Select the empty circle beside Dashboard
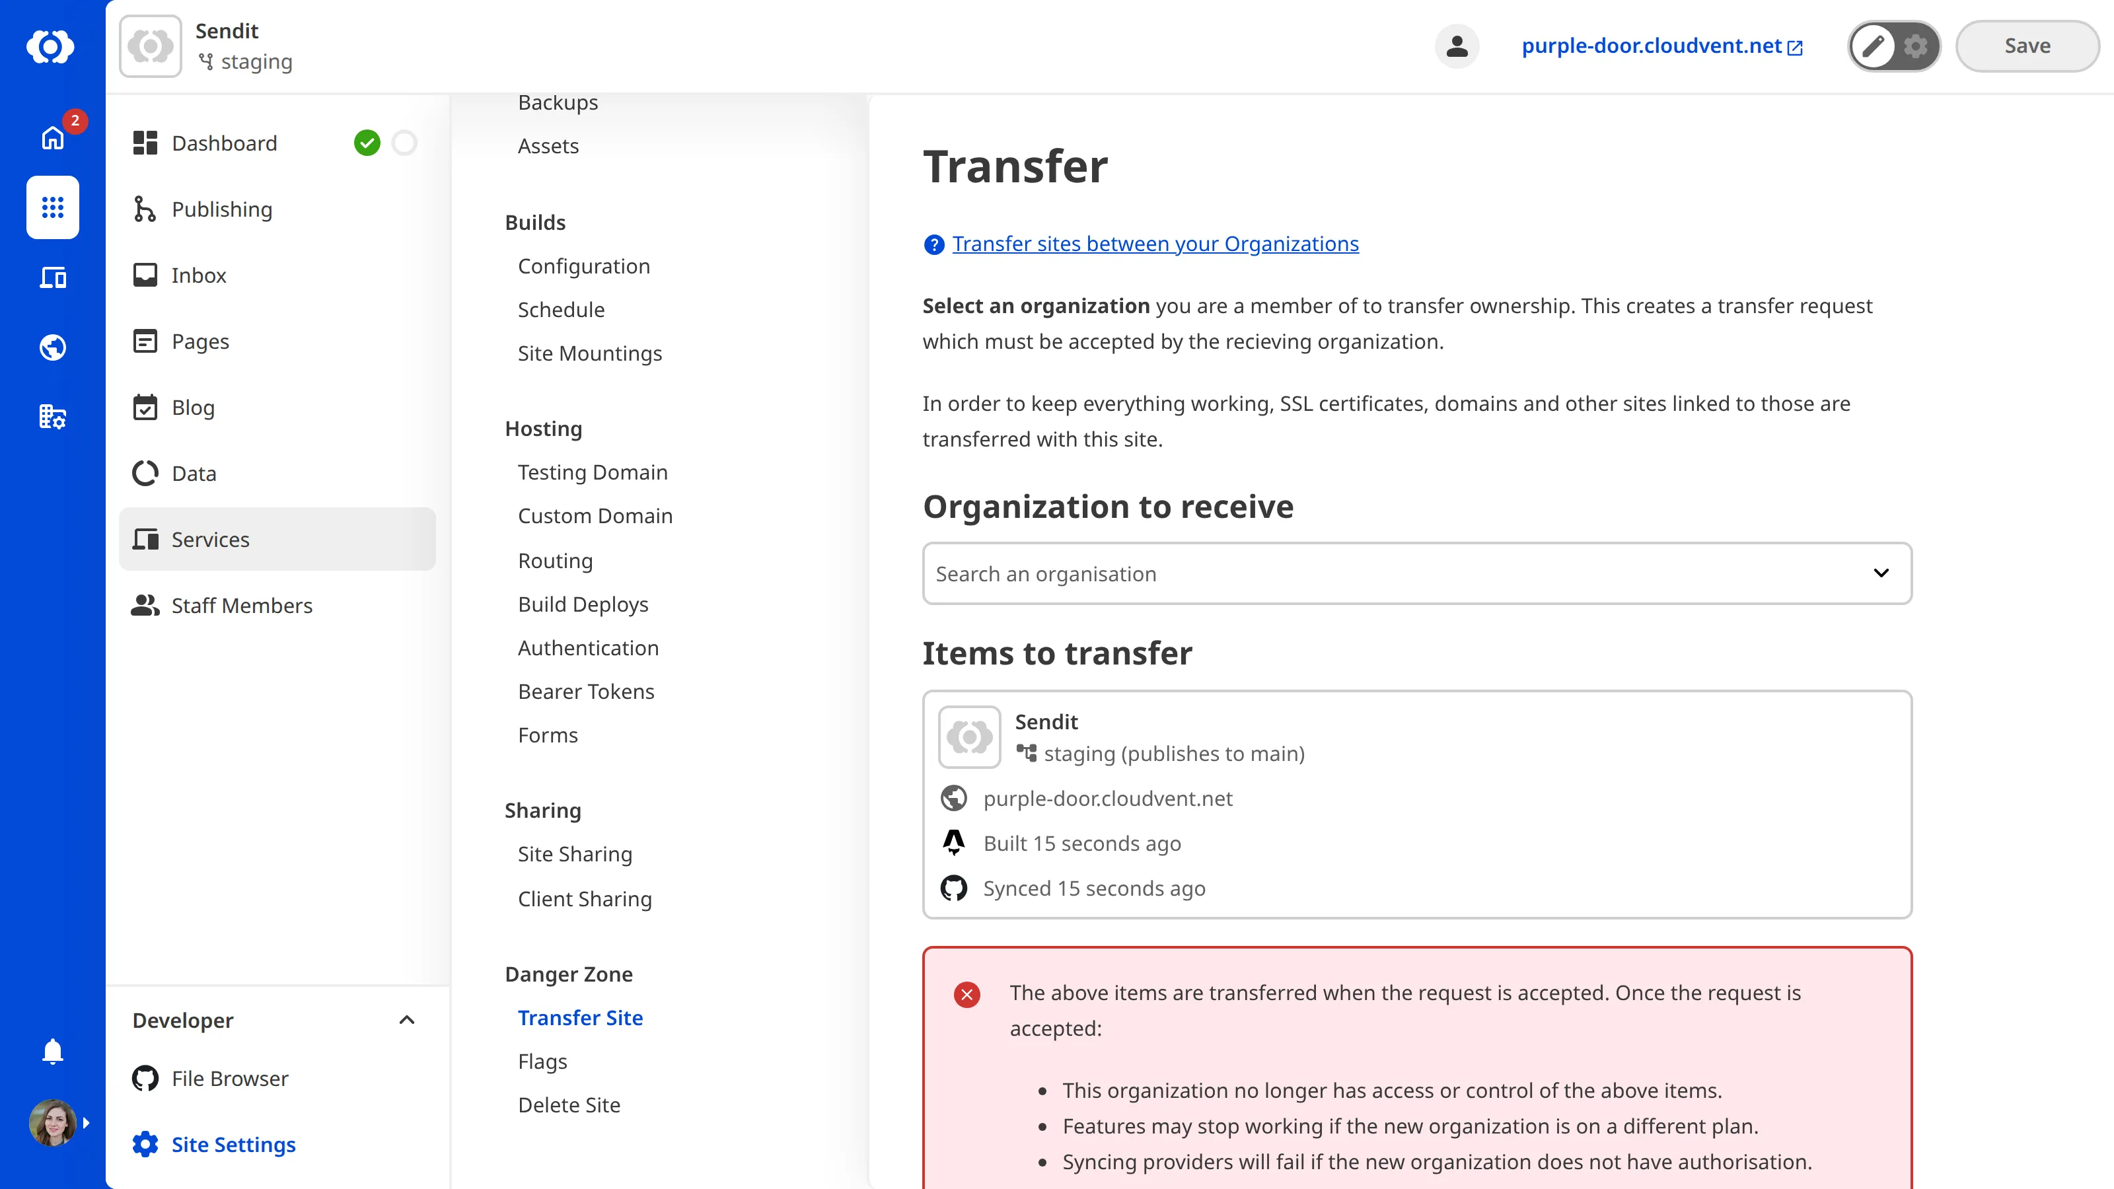2114x1189 pixels. pos(404,142)
